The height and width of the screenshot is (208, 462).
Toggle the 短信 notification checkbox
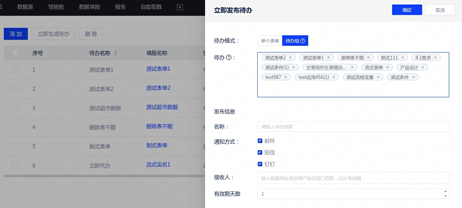pos(260,152)
